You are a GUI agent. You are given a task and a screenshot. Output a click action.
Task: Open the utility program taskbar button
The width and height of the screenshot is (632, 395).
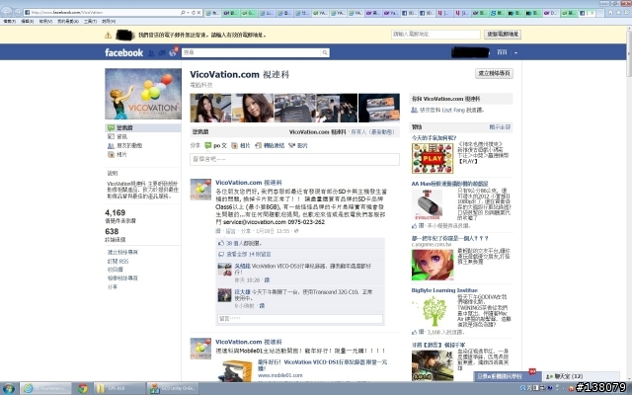click(173, 388)
